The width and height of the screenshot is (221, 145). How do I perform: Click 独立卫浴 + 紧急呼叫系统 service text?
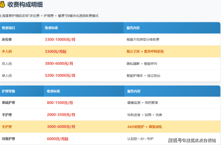[x=145, y=51]
